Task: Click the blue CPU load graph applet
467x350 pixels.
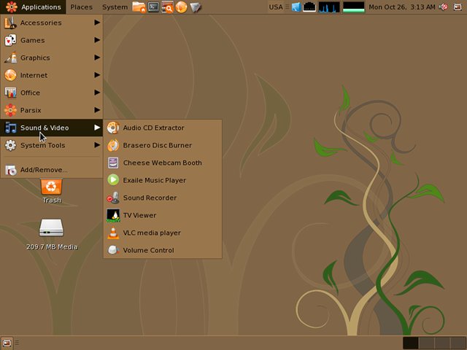Action: pos(329,7)
